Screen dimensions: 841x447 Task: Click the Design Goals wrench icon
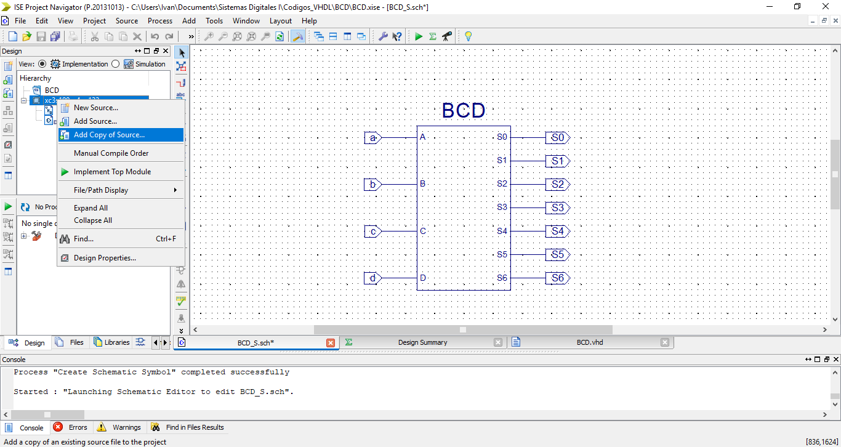tap(383, 36)
